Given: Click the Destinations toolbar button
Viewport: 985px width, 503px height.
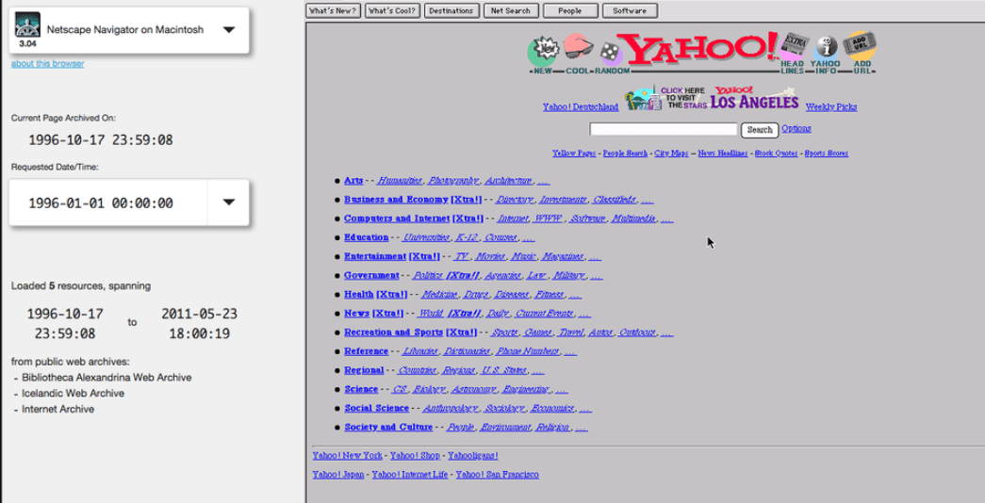Looking at the screenshot, I should click(451, 10).
